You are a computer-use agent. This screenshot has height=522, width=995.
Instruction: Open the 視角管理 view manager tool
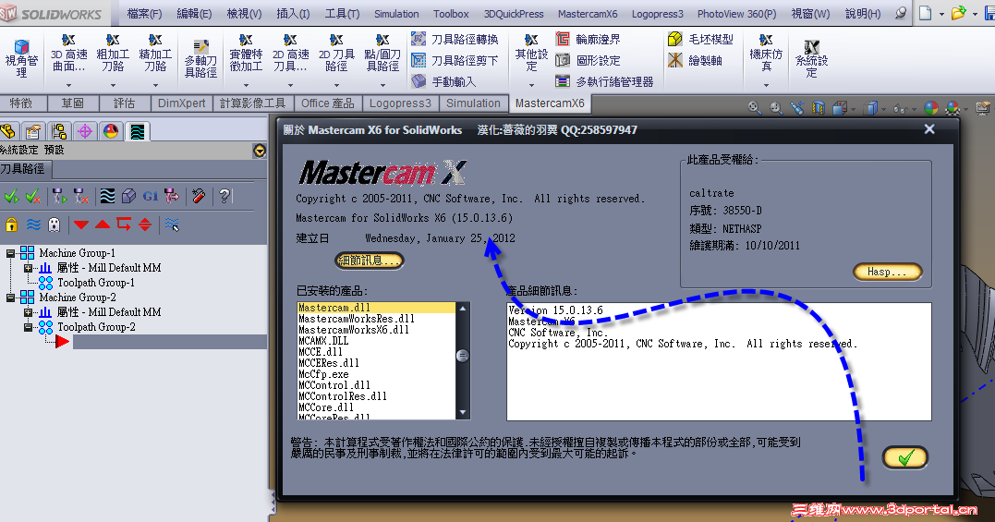(x=21, y=57)
